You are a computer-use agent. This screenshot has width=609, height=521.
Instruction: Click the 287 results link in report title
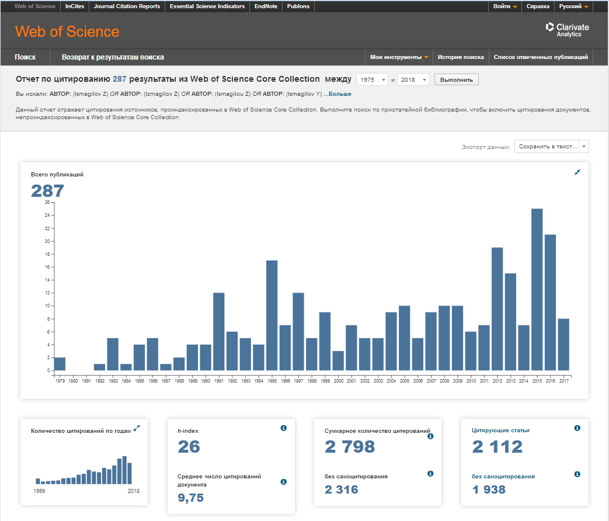click(x=120, y=79)
